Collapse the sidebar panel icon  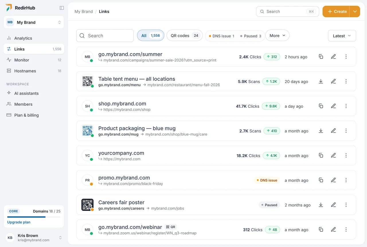[62, 8]
